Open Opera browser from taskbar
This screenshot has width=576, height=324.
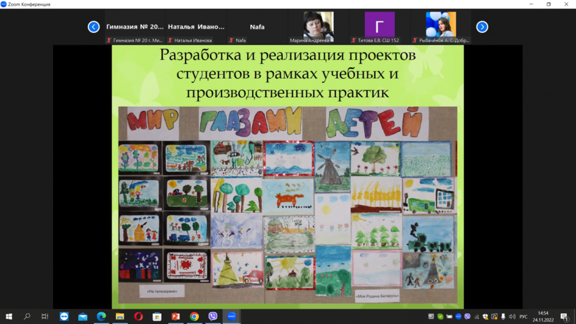(x=138, y=316)
